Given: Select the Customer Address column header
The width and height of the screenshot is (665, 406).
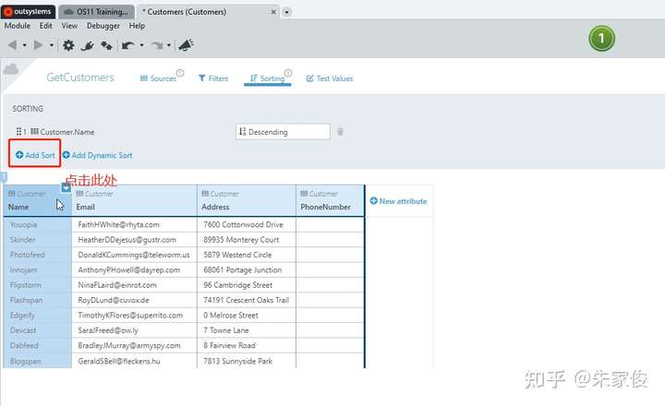Looking at the screenshot, I should pyautogui.click(x=247, y=200).
